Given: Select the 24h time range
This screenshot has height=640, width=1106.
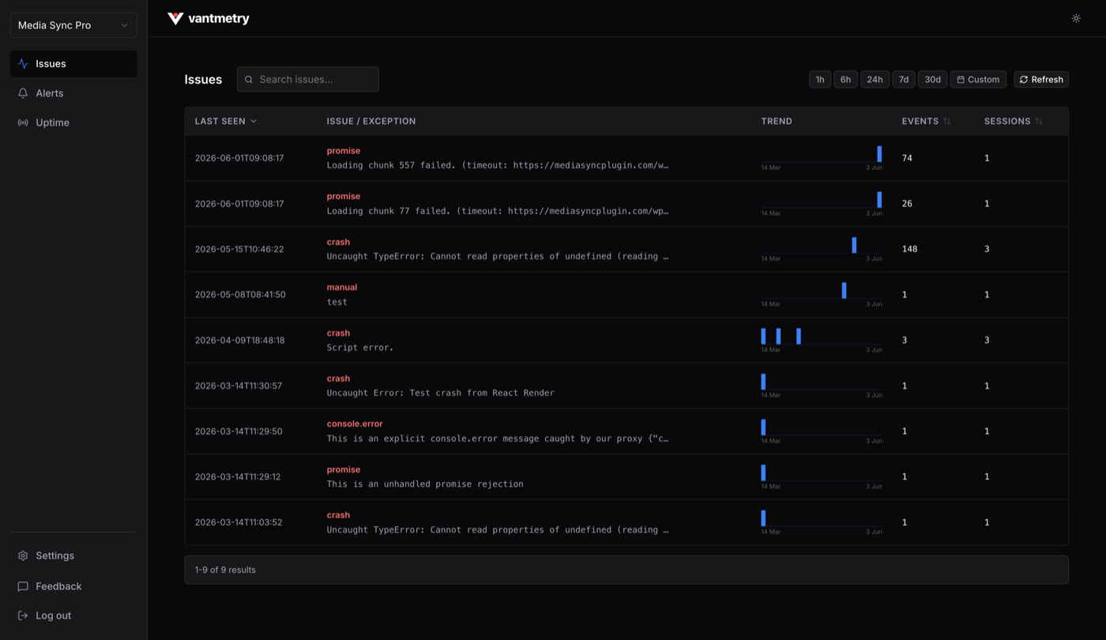Looking at the screenshot, I should (875, 79).
